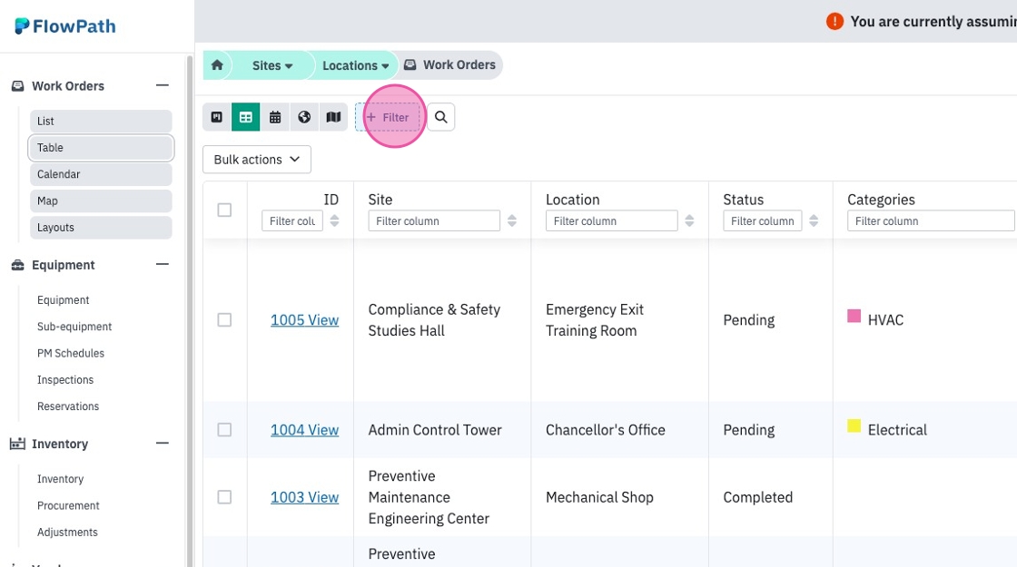Viewport: 1017px width, 567px height.
Task: Open Equipment sub-item in sidebar
Action: pos(63,300)
